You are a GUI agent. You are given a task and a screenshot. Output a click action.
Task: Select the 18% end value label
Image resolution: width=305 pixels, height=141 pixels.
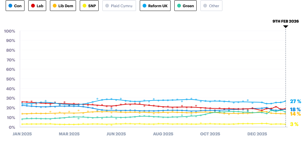point(295,109)
